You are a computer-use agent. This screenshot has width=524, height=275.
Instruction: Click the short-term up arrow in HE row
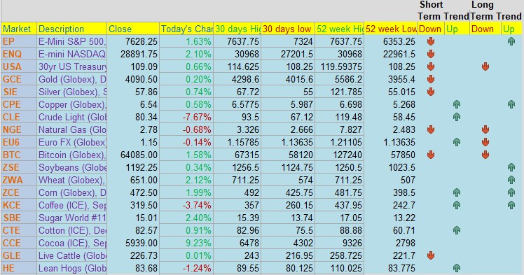tap(457, 268)
